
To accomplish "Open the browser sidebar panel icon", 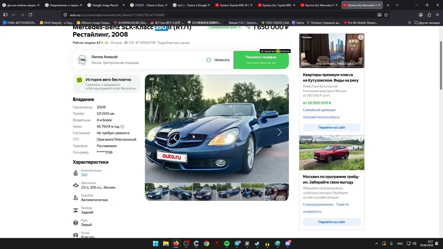I will pyautogui.click(x=6, y=15).
